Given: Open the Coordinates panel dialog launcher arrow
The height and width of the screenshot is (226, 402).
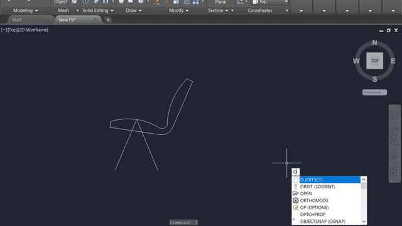Looking at the screenshot, I should (x=287, y=11).
